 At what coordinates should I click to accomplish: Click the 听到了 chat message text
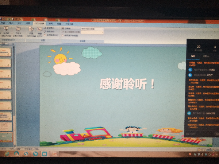coord(210,75)
